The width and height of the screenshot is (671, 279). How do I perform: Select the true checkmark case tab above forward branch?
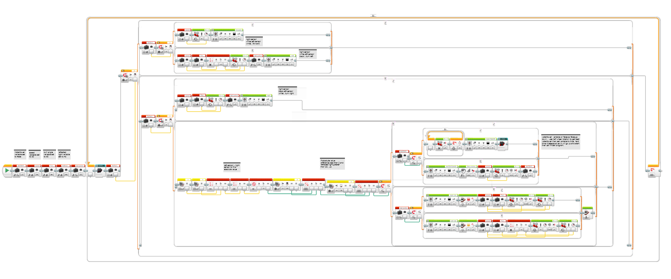[x=252, y=25]
